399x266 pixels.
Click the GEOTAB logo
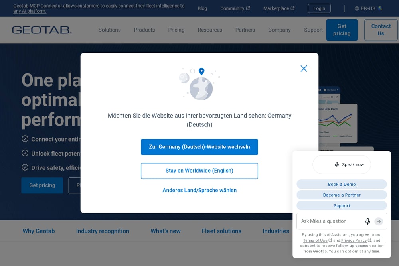click(42, 30)
